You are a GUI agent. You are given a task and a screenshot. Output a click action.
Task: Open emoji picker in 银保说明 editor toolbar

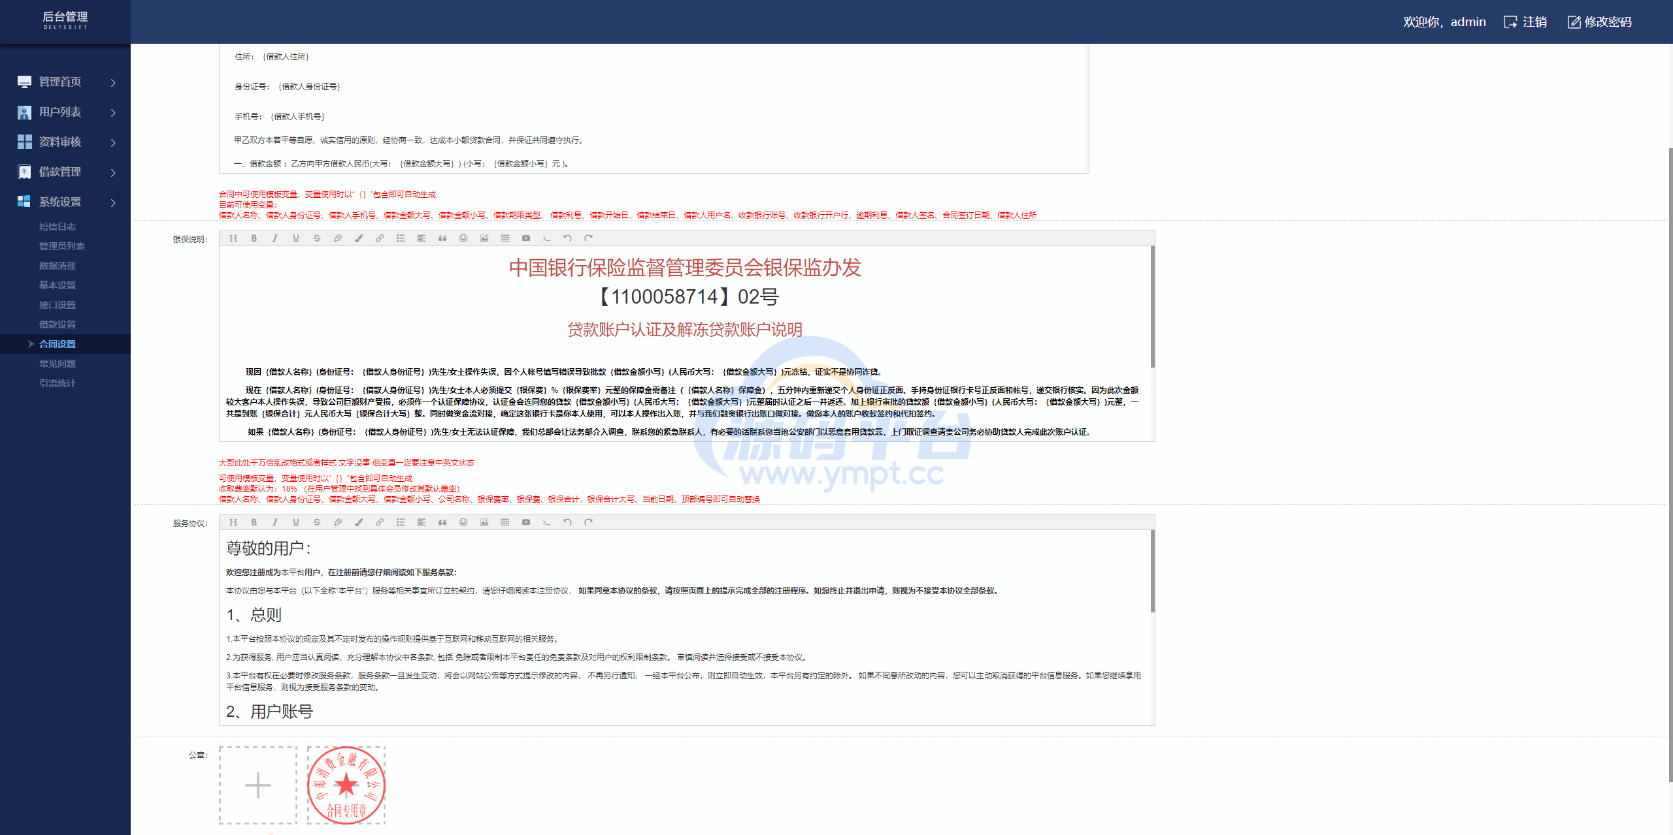pos(463,238)
